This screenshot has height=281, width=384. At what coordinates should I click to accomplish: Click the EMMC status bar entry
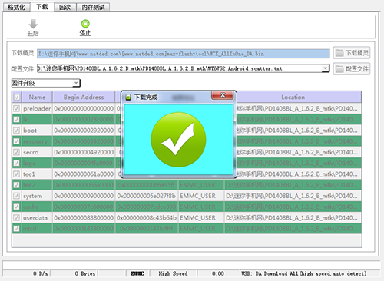(137, 273)
